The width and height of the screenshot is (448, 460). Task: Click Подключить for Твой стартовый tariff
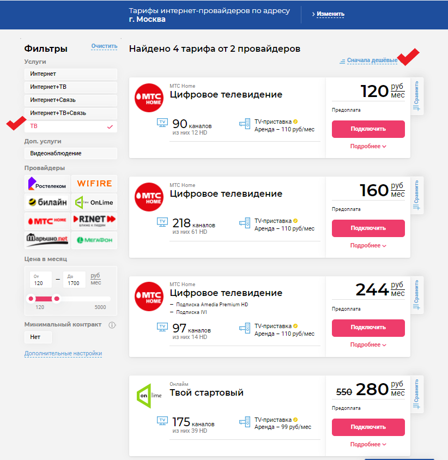pos(368,427)
